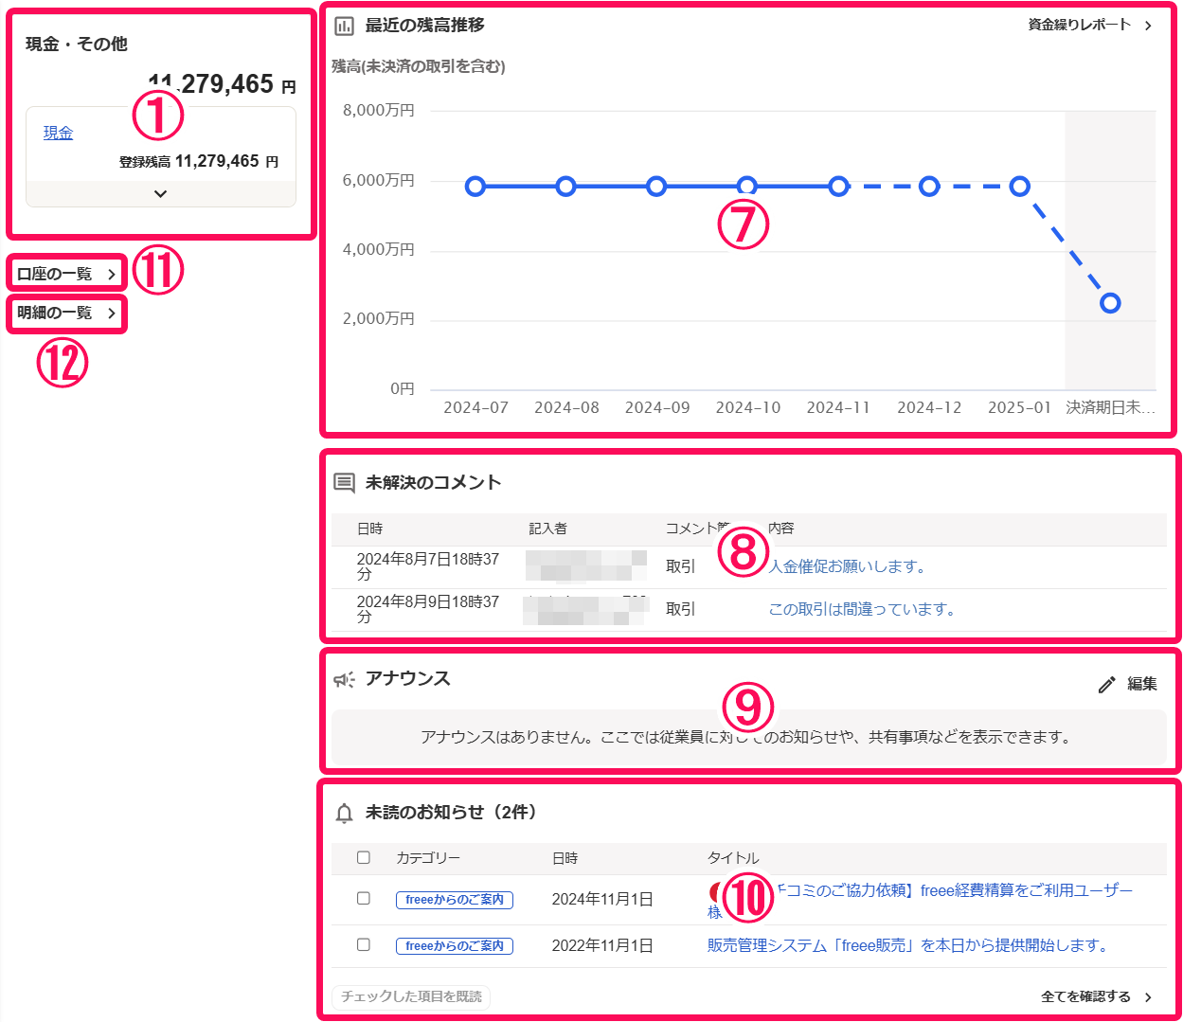Click the 8,000万円 axis label
The width and height of the screenshot is (1201, 1022).
(x=379, y=110)
